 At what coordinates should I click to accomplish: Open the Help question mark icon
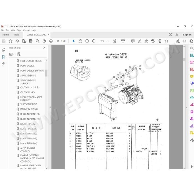[x=170, y=35]
